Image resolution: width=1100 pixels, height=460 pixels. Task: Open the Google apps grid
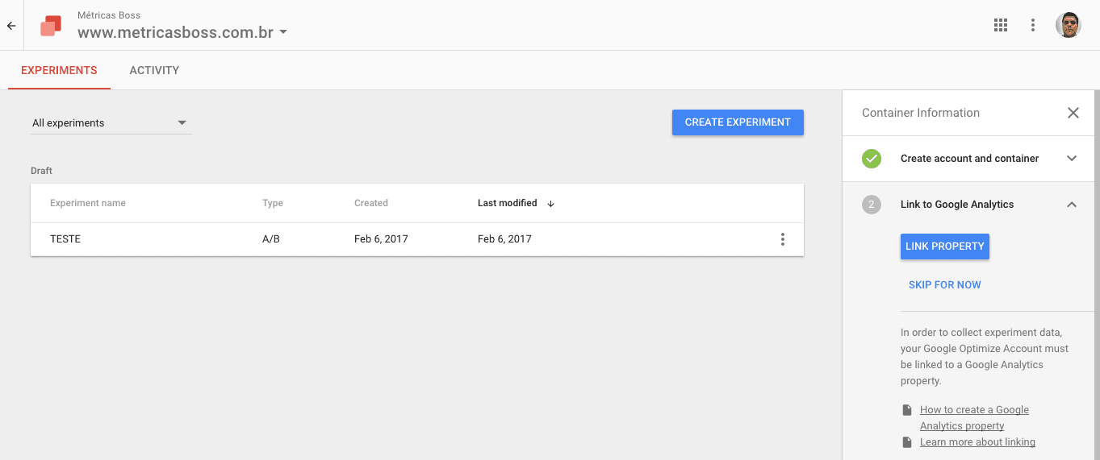[x=1001, y=25]
